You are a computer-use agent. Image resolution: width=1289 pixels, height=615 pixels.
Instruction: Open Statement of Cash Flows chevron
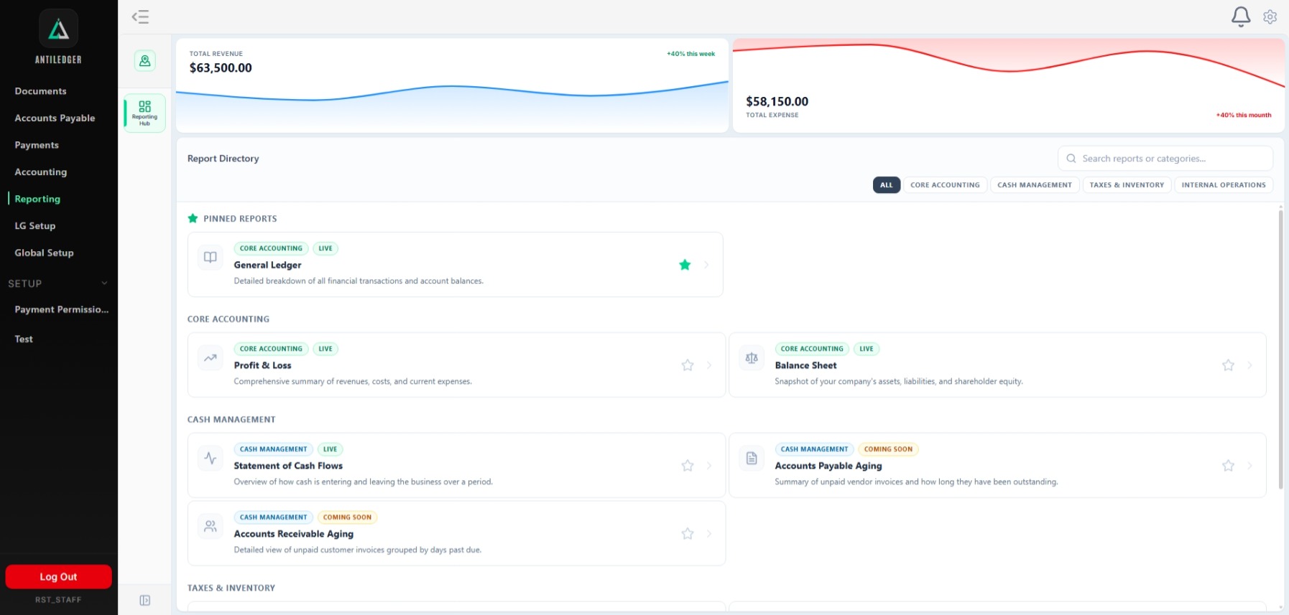(708, 466)
